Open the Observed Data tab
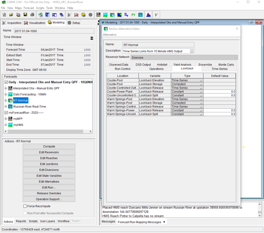Viewport: 264px width, 233px height. [119, 65]
